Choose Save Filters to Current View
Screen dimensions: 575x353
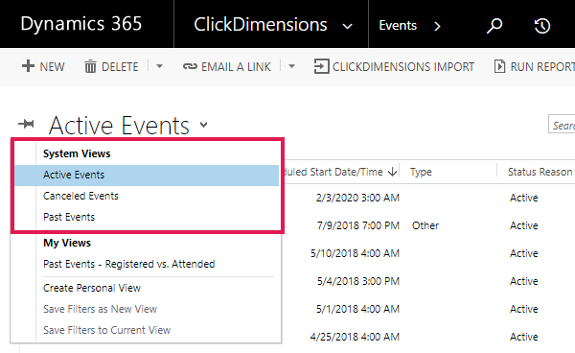[x=106, y=330]
